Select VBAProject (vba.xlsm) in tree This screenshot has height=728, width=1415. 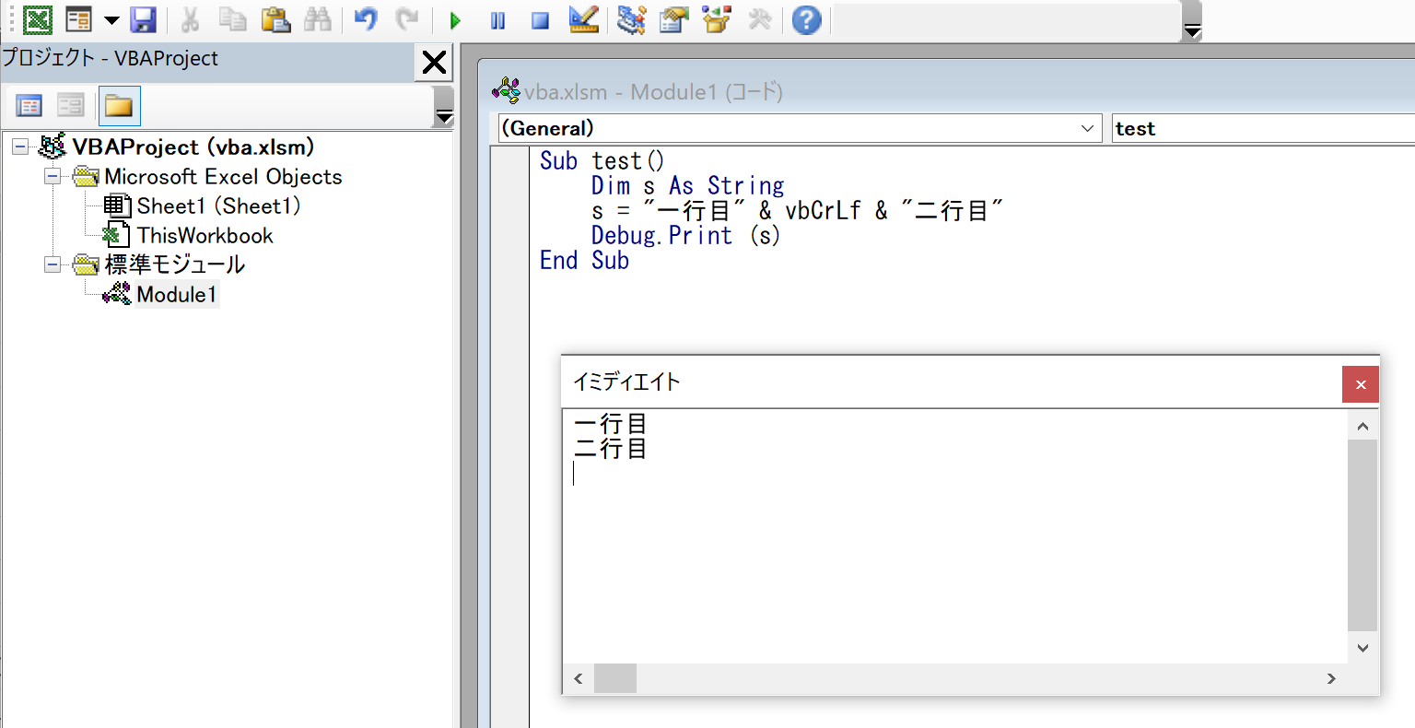[x=193, y=147]
